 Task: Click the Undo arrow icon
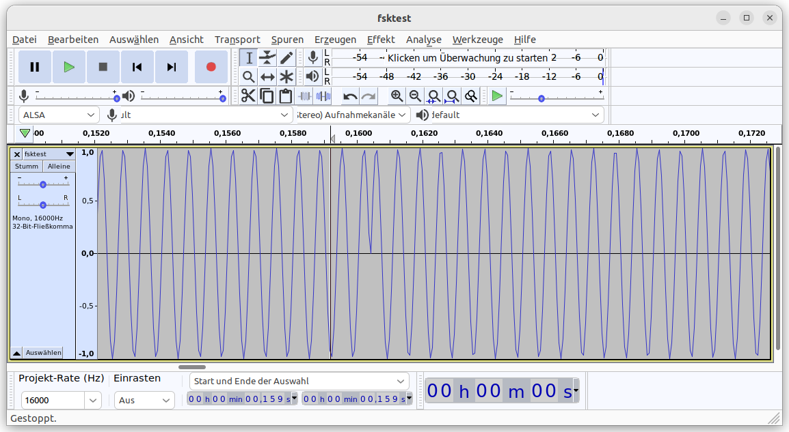pyautogui.click(x=350, y=96)
